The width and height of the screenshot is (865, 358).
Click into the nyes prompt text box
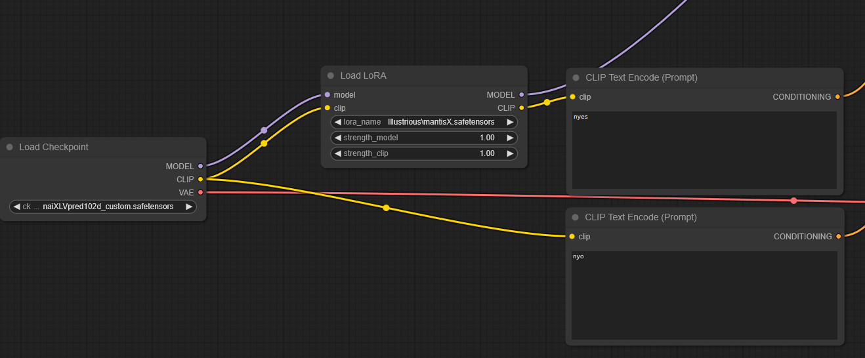coord(704,150)
